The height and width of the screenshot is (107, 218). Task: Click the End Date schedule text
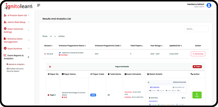coord(134,97)
